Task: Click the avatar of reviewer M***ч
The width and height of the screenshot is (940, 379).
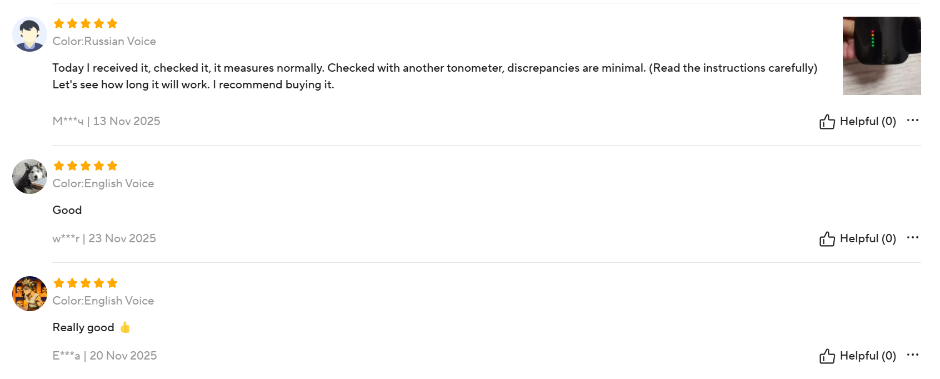Action: pyautogui.click(x=29, y=34)
